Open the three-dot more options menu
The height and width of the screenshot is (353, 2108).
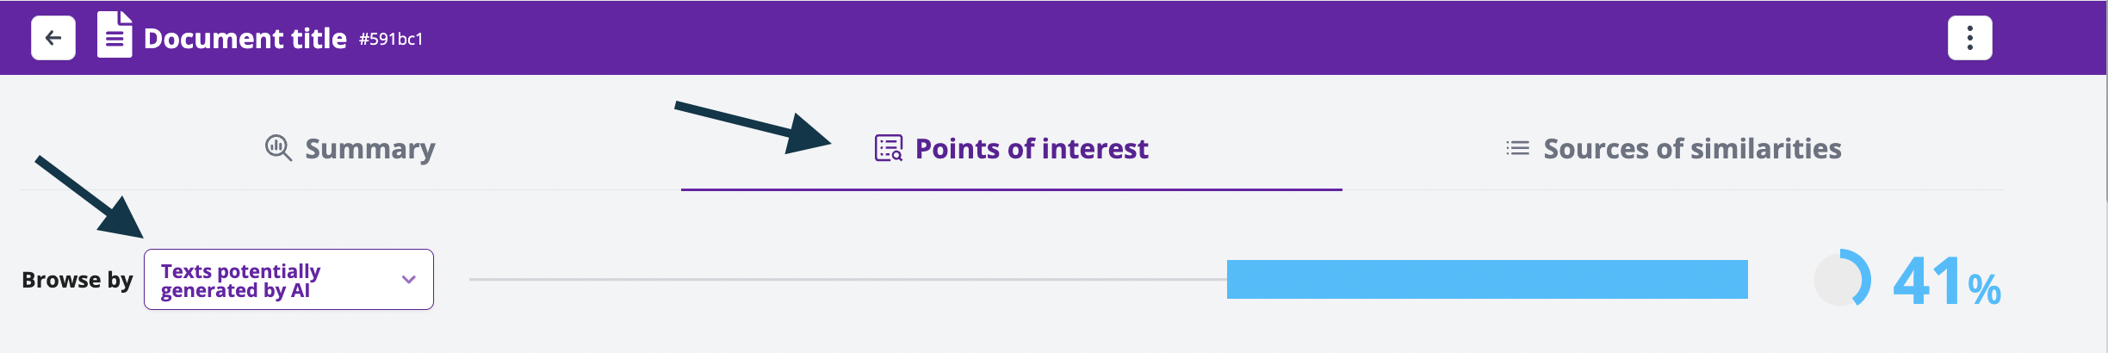click(1970, 38)
